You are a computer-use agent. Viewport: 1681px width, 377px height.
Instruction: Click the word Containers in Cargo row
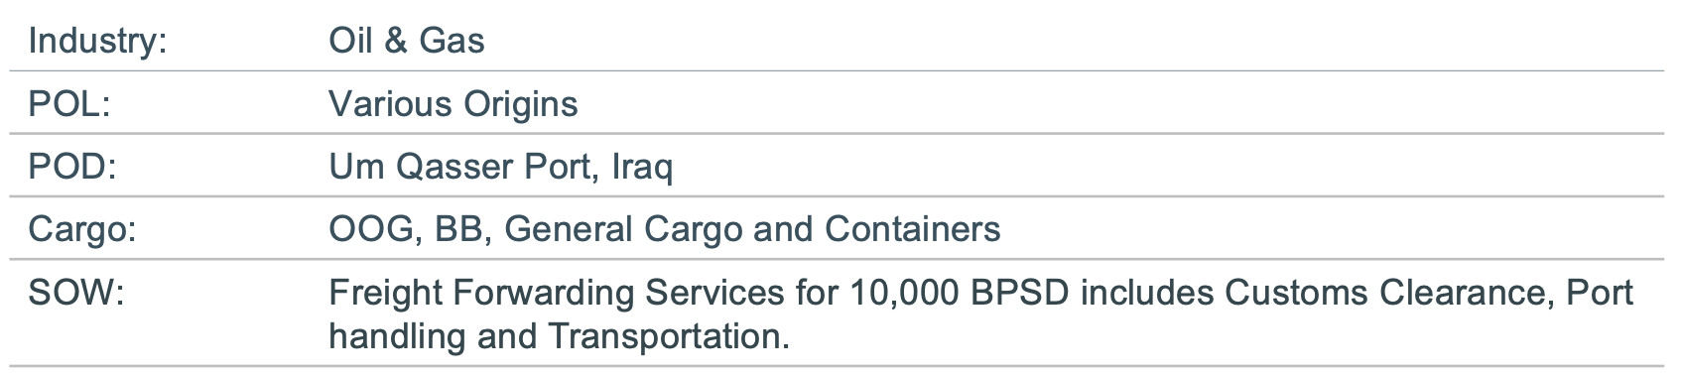pos(913,229)
